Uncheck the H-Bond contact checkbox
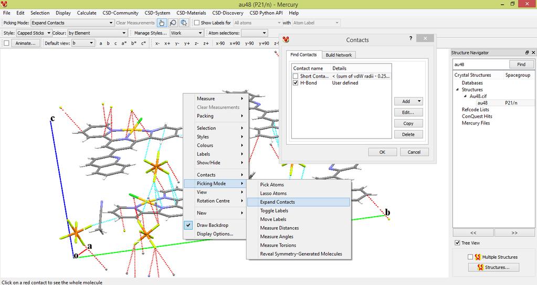 296,83
